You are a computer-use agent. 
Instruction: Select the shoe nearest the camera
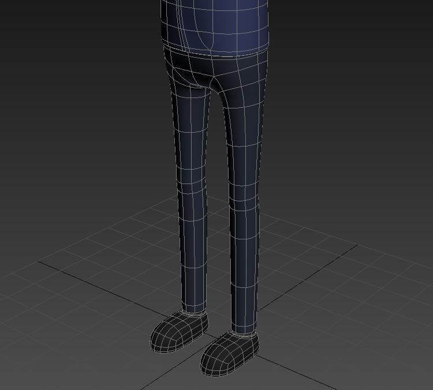click(229, 354)
